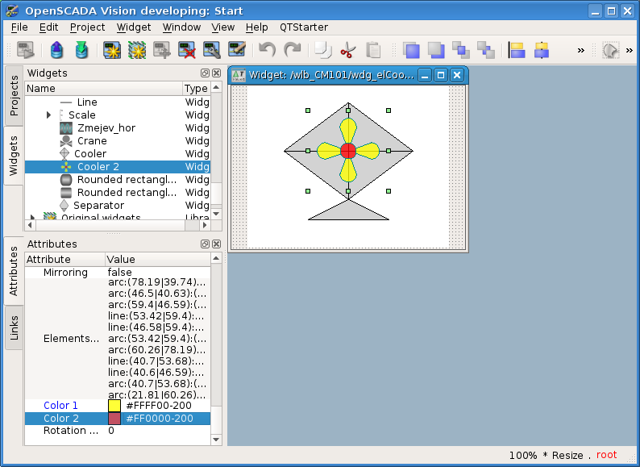Expand the Original widgets library node

tap(33, 218)
